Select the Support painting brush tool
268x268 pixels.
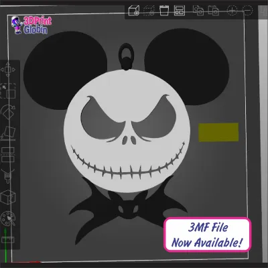8,176
